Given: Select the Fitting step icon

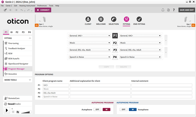Looking at the screenshot, I should pyautogui.click(x=126, y=19).
